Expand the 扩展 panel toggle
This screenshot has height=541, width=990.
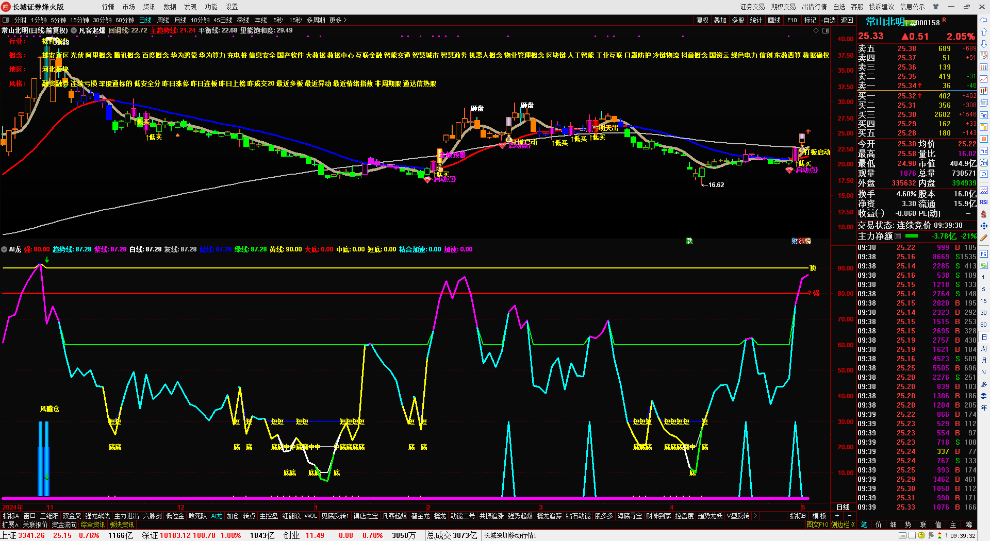[10, 525]
